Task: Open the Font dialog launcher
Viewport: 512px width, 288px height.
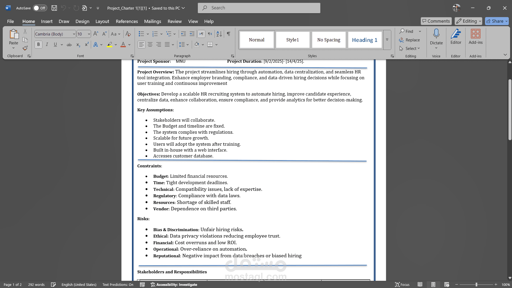Action: point(132,56)
